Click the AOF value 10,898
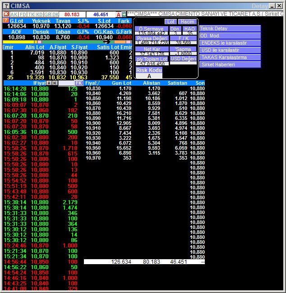Screen dimensions: 286x293 tap(17, 37)
